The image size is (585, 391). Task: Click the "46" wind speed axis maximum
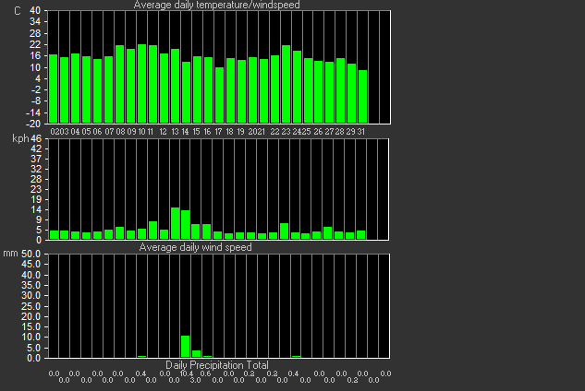click(36, 138)
